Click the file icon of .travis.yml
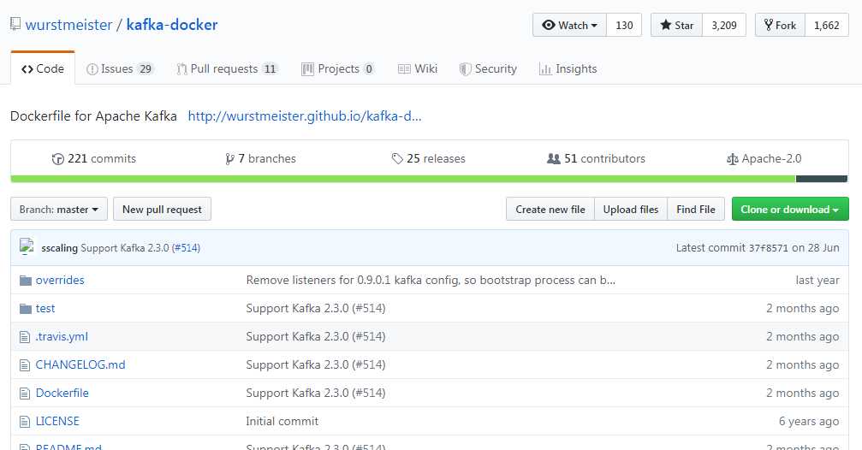The image size is (862, 450). (x=25, y=337)
